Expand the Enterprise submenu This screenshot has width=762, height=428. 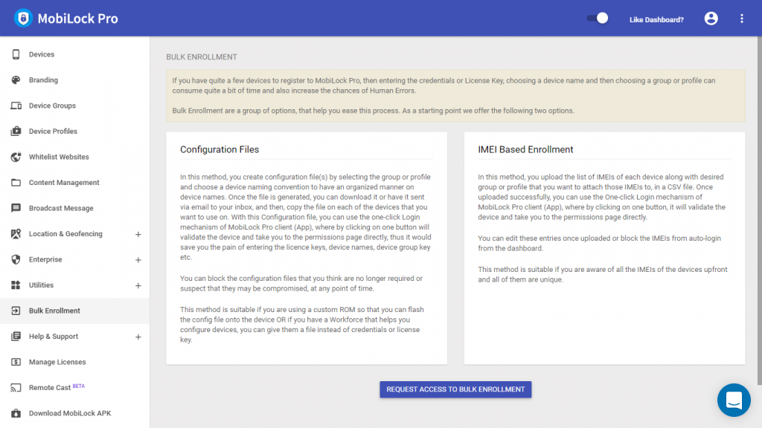(138, 260)
